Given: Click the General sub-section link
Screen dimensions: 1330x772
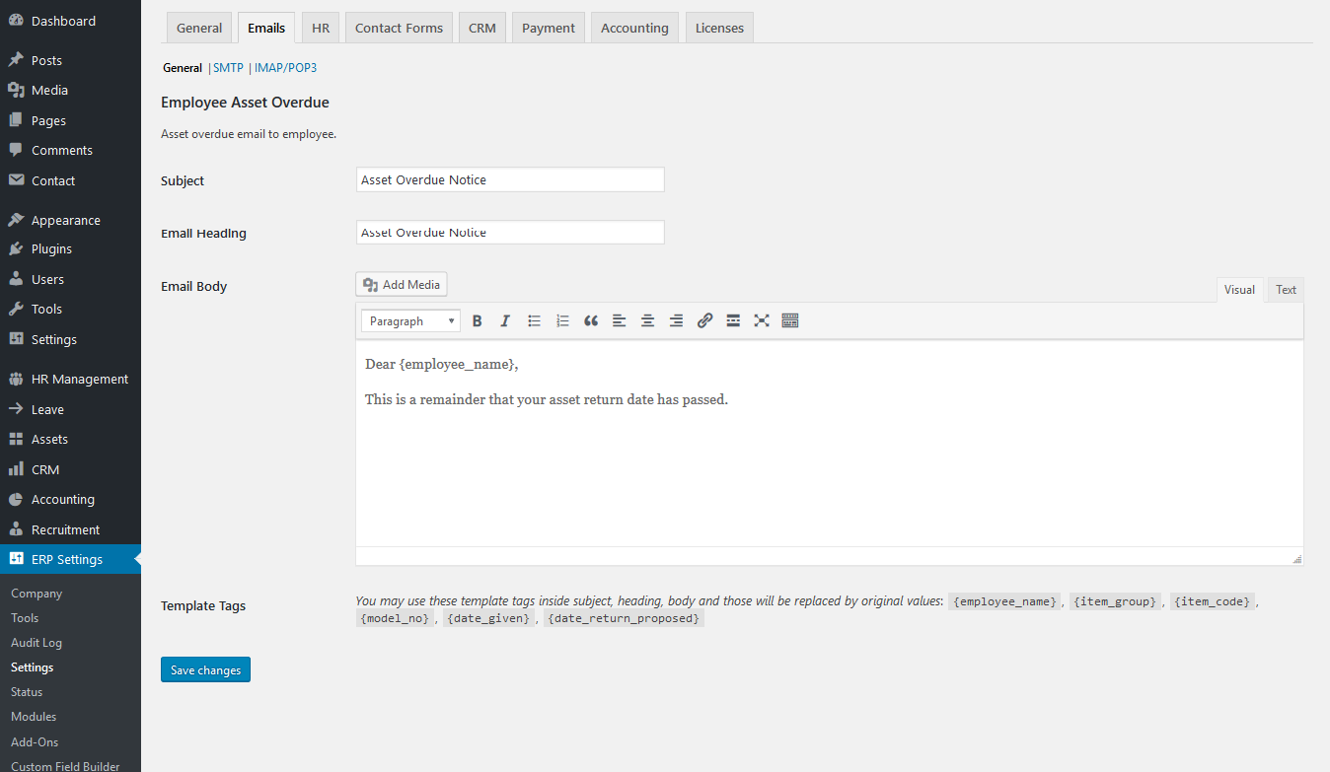Looking at the screenshot, I should (x=183, y=68).
